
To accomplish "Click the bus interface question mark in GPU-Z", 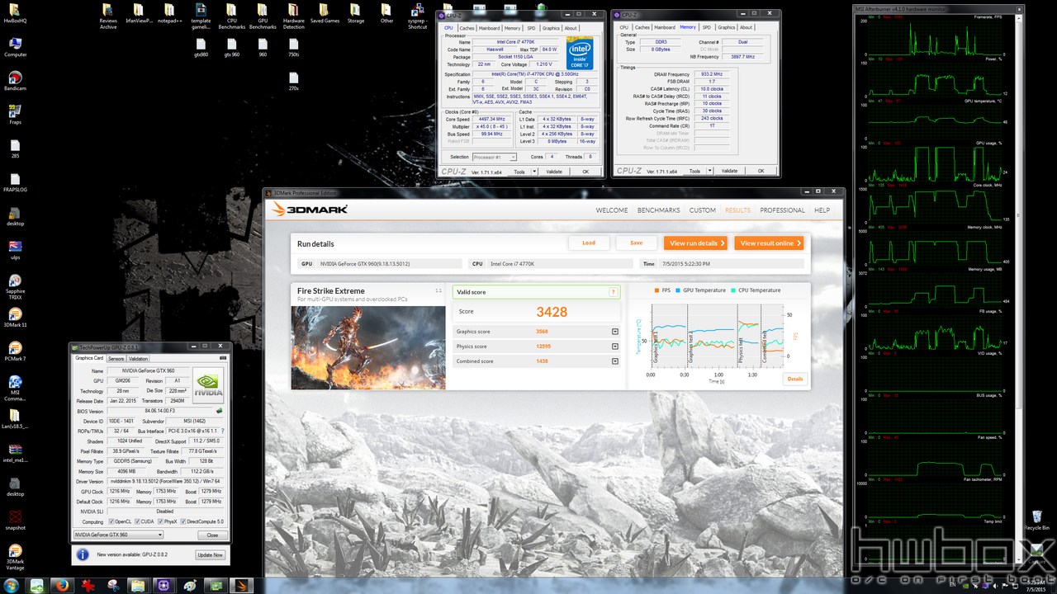I will pos(223,431).
